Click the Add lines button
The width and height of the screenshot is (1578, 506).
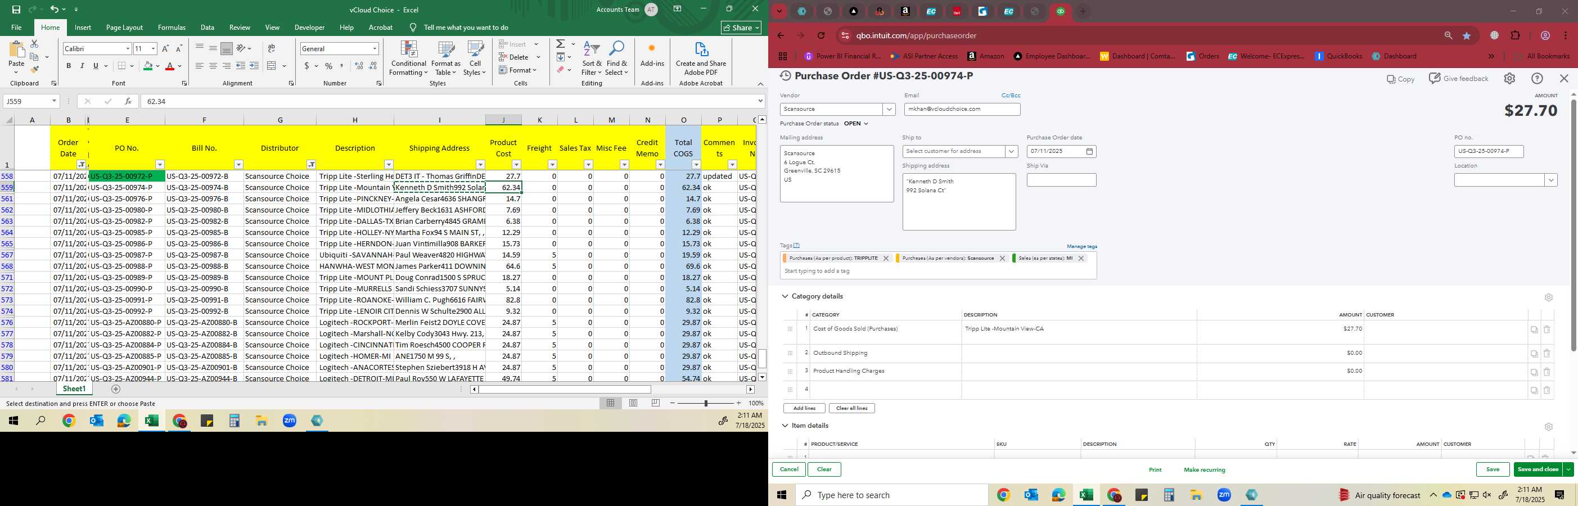[804, 409]
